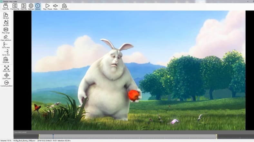Image resolution: width=254 pixels, height=142 pixels.
Task: Open the Settings gear
Action: pyautogui.click(x=31, y=7)
